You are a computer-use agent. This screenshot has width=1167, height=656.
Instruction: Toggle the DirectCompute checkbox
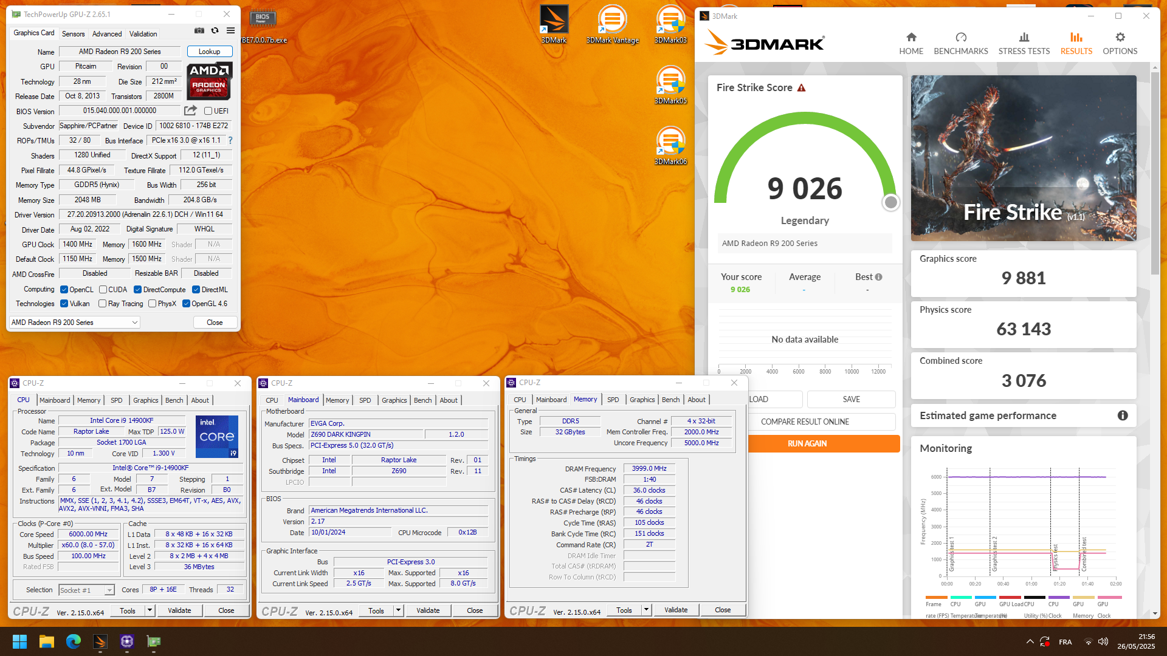coord(137,290)
